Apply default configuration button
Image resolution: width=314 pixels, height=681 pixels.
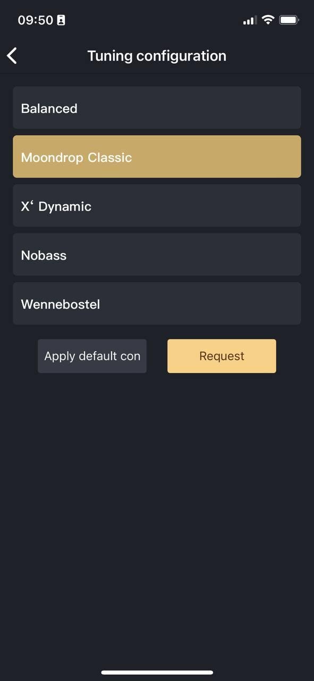[92, 356]
